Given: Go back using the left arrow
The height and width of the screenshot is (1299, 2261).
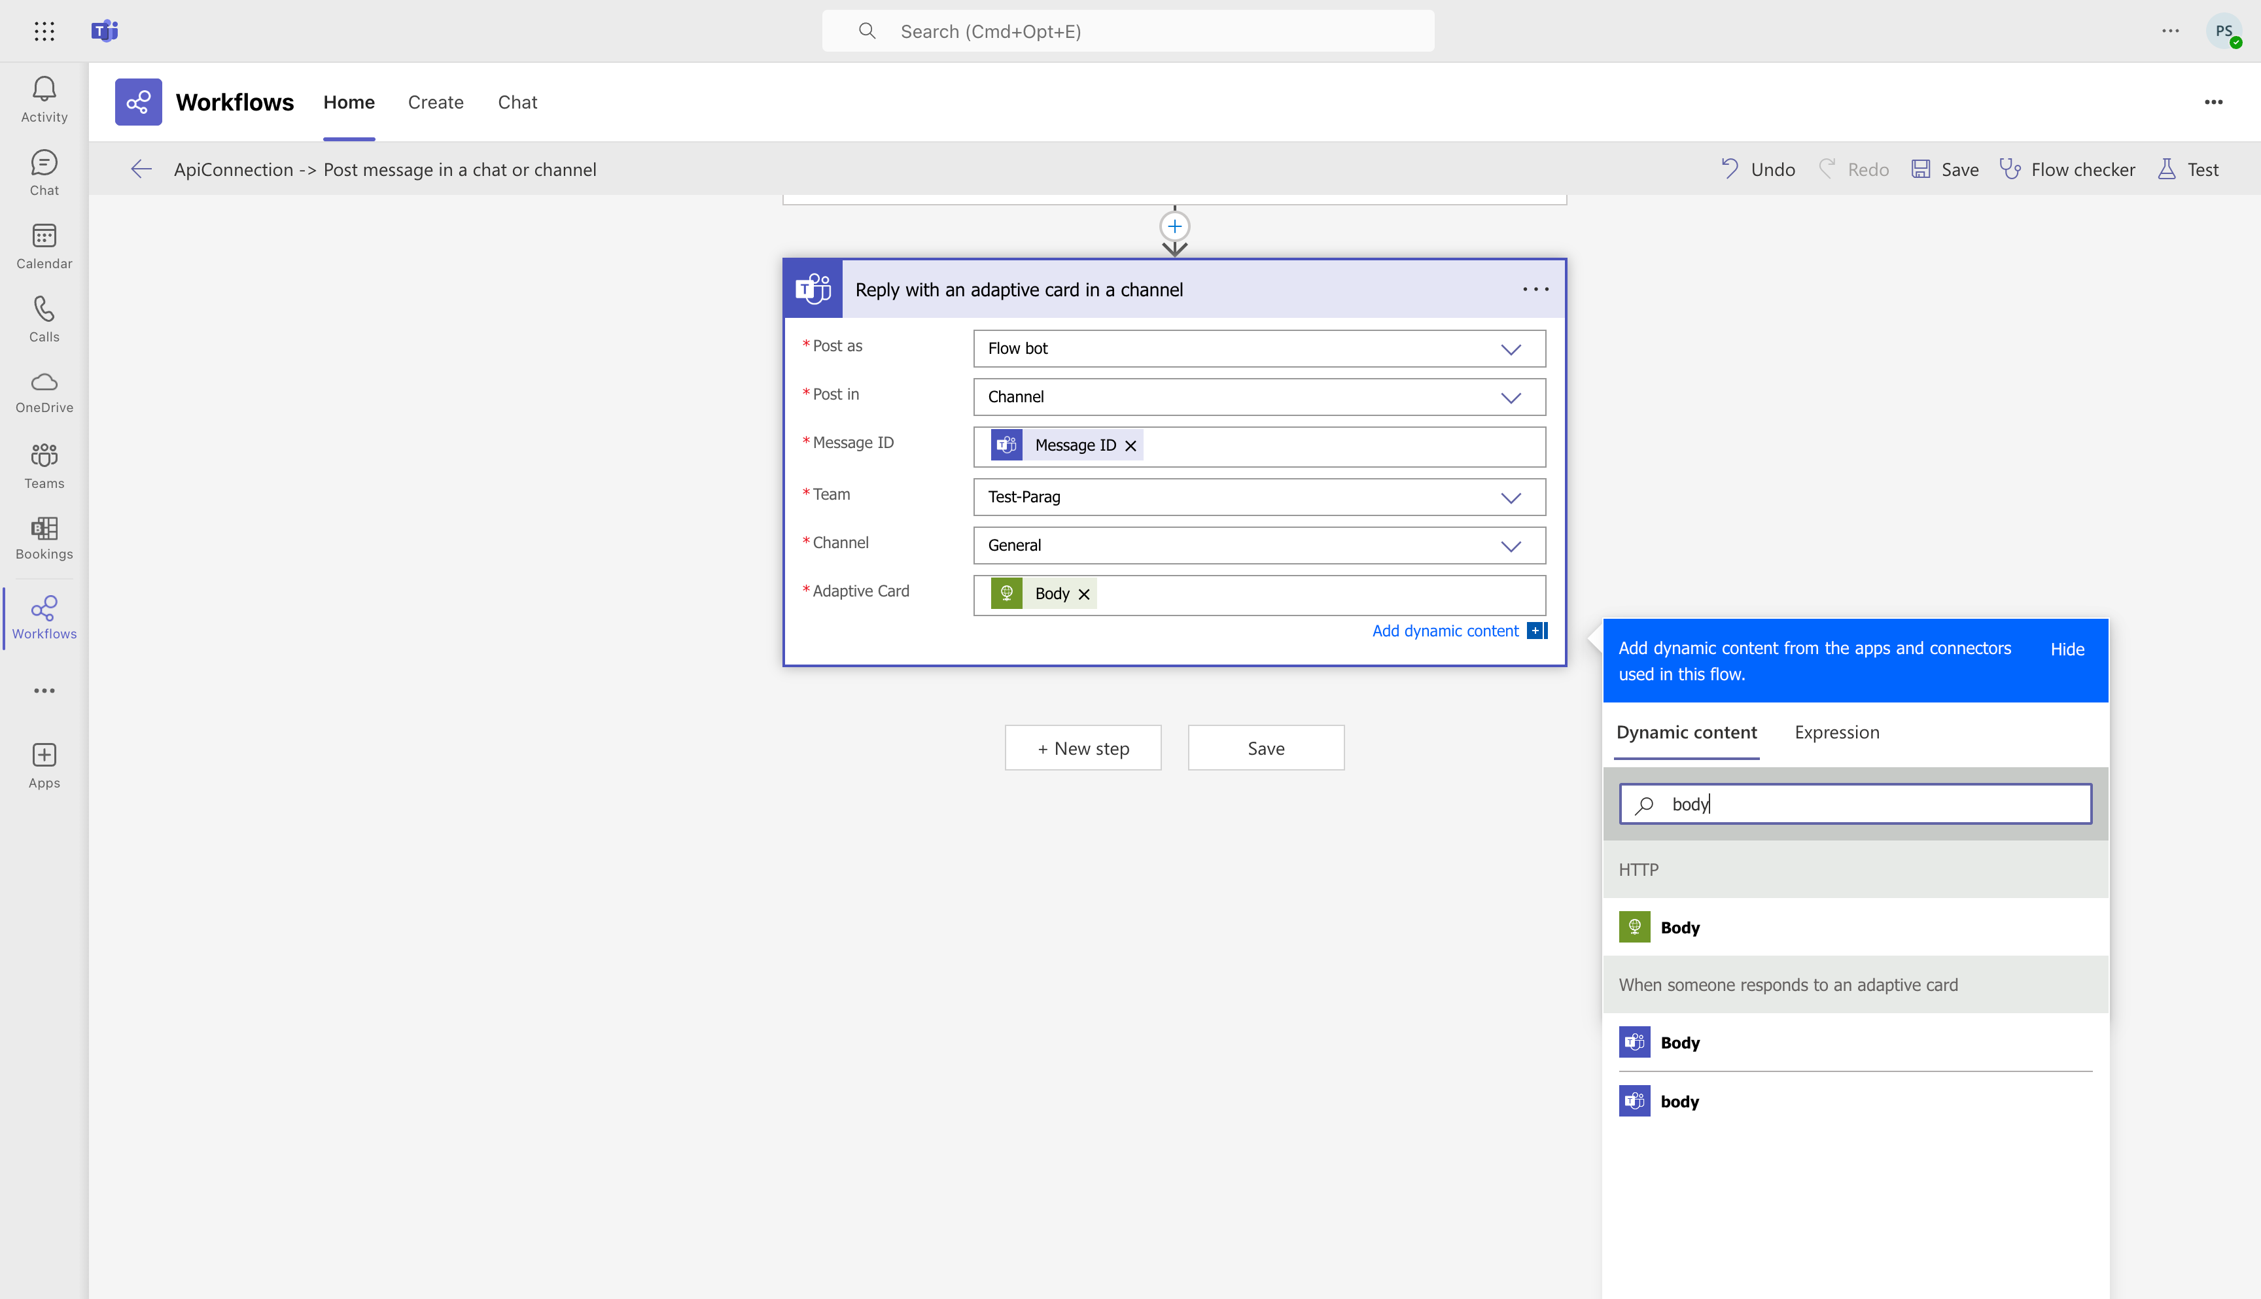Looking at the screenshot, I should click(141, 169).
